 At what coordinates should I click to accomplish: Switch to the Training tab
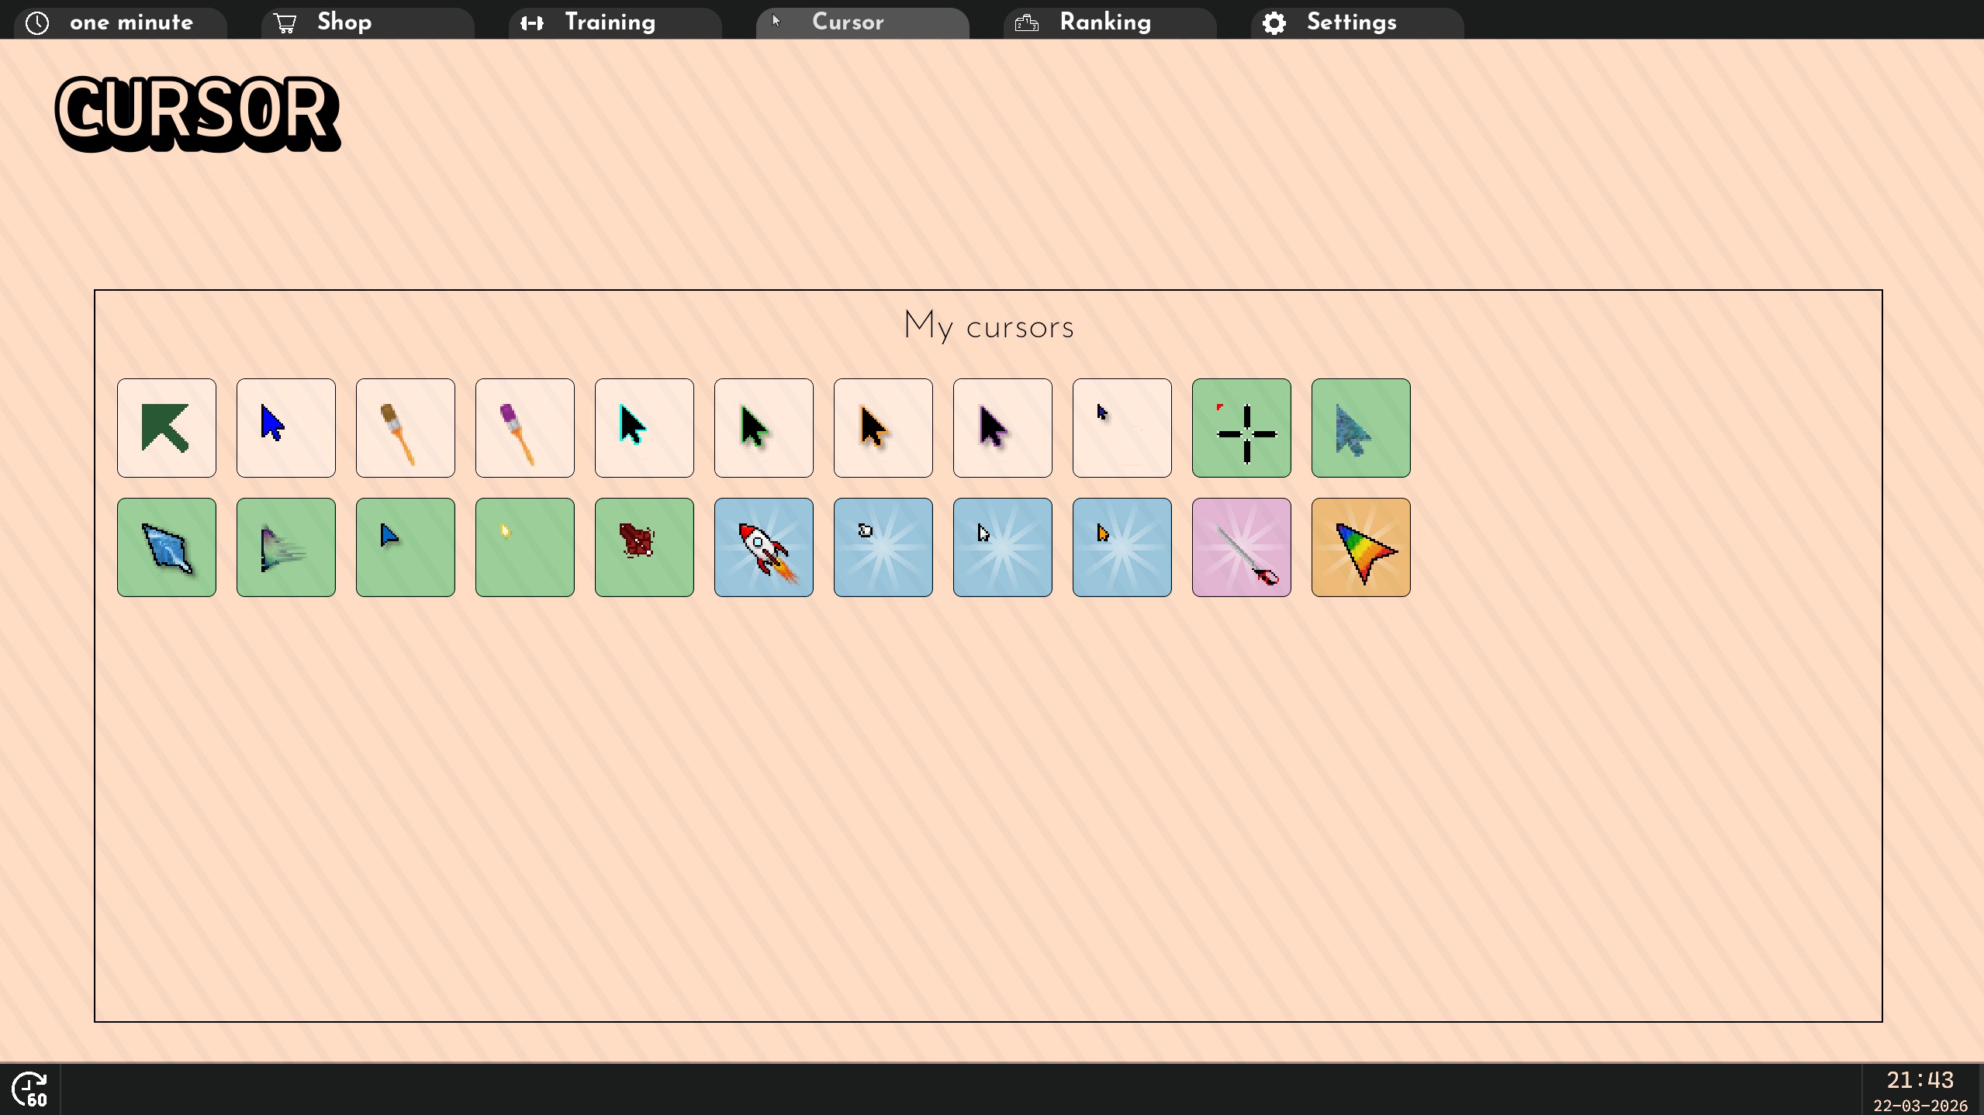pos(614,22)
